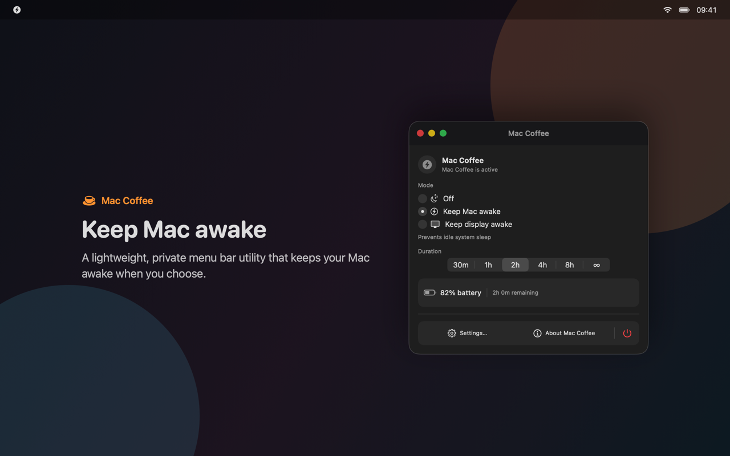Click the moon icon beside Off
Viewport: 730px width, 456px height.
coord(434,198)
